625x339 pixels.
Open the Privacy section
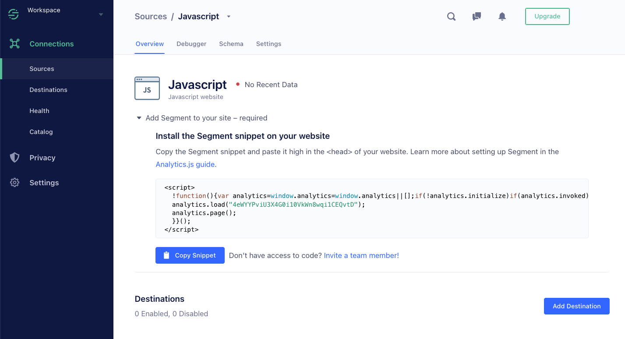pos(42,158)
